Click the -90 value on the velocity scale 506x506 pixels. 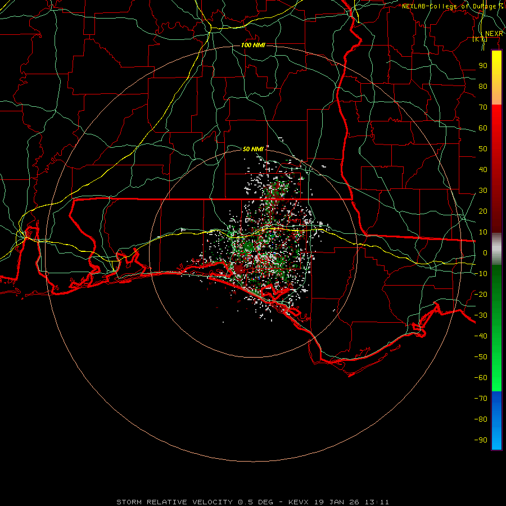(x=481, y=440)
